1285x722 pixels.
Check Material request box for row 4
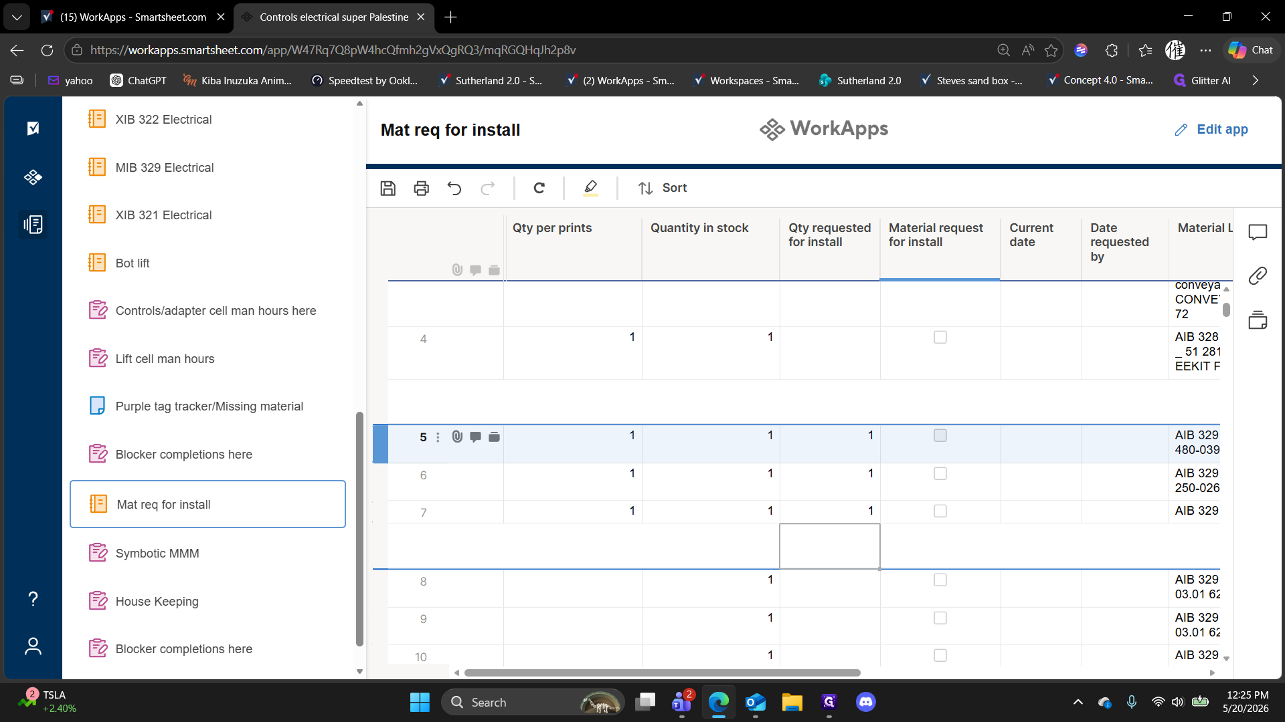[940, 338]
